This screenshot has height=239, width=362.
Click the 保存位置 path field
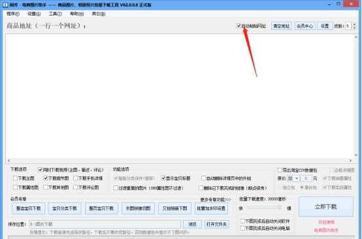tap(105, 224)
